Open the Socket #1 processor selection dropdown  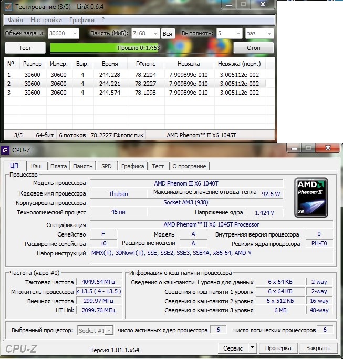click(95, 331)
